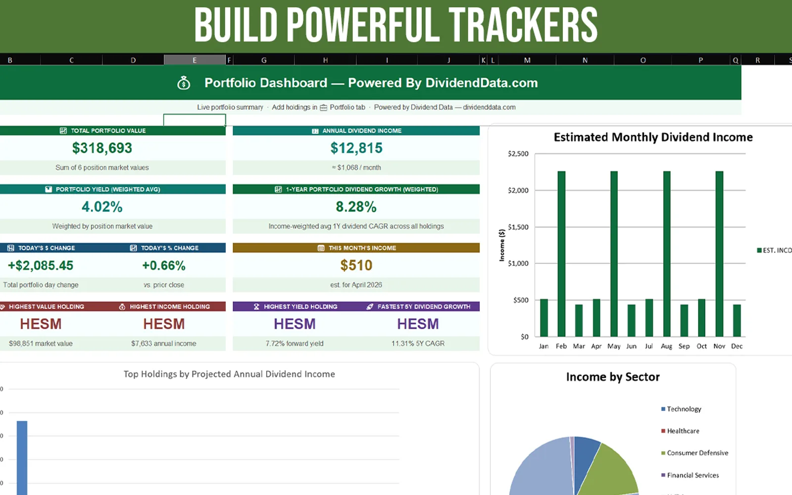792x495 pixels.
Task: Click the 7.72% forward yield text
Action: (295, 344)
